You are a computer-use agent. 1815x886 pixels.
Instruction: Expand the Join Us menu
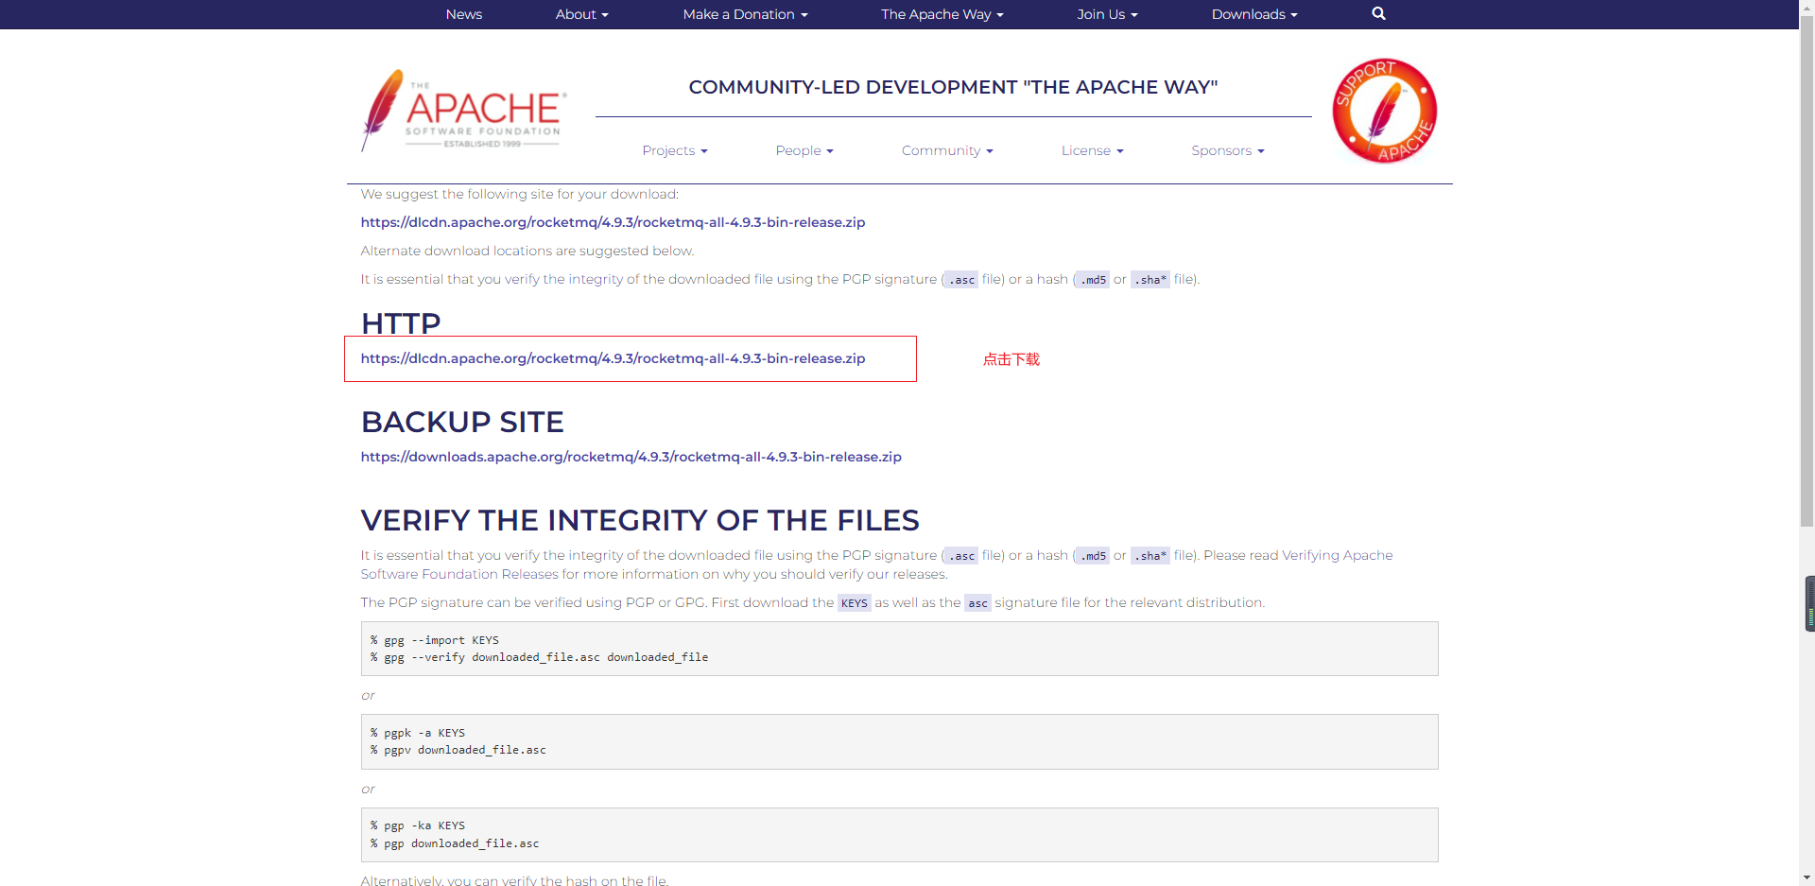coord(1107,14)
